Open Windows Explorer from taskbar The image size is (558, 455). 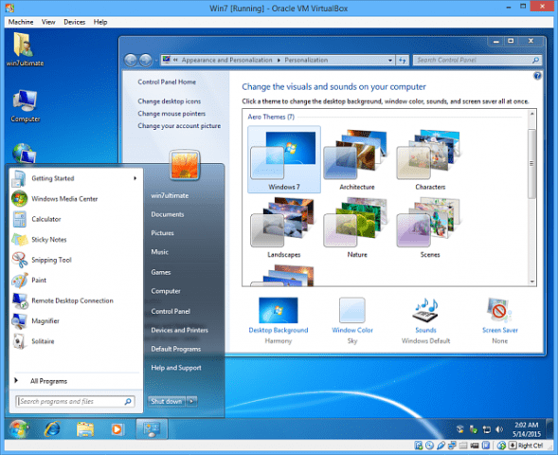click(85, 429)
